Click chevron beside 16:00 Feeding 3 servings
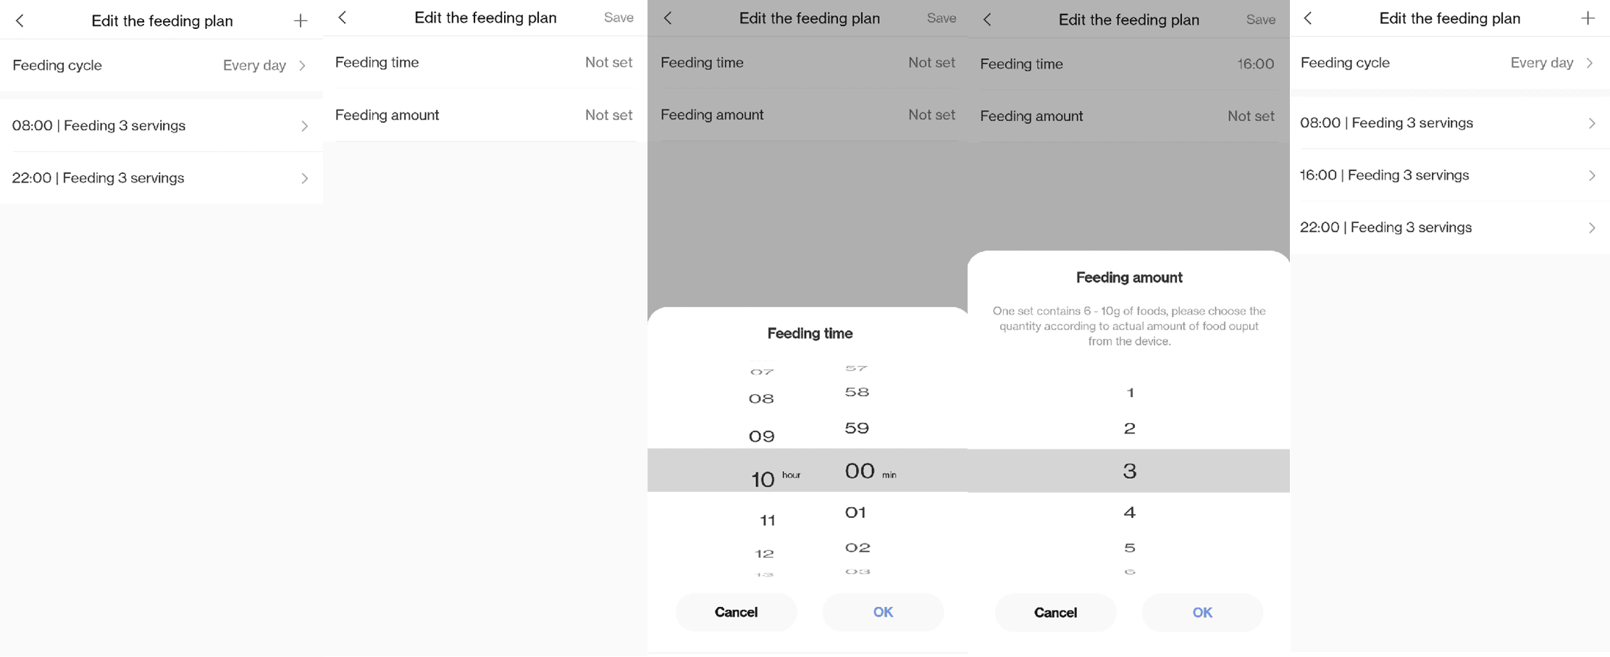 [x=1591, y=175]
